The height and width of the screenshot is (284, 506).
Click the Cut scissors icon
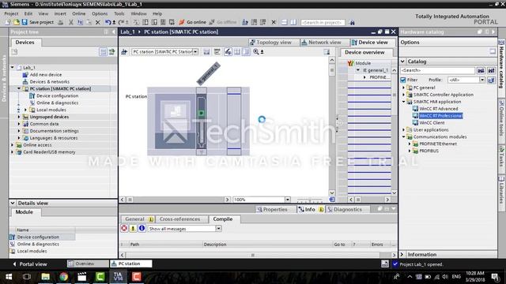click(71, 22)
